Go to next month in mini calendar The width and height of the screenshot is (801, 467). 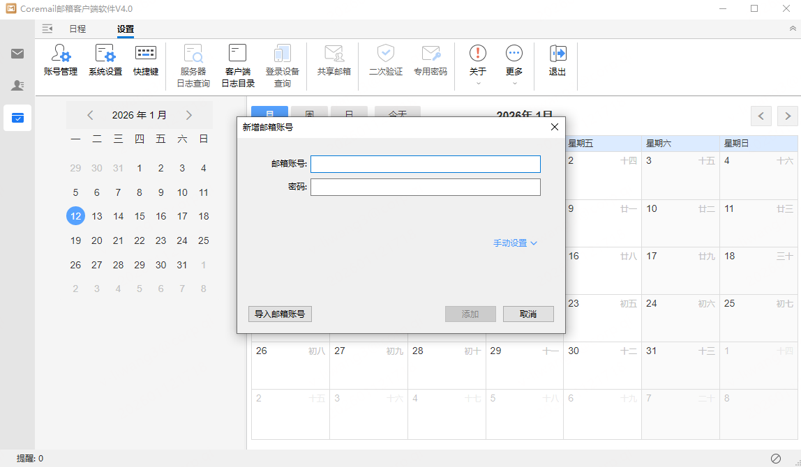(189, 115)
